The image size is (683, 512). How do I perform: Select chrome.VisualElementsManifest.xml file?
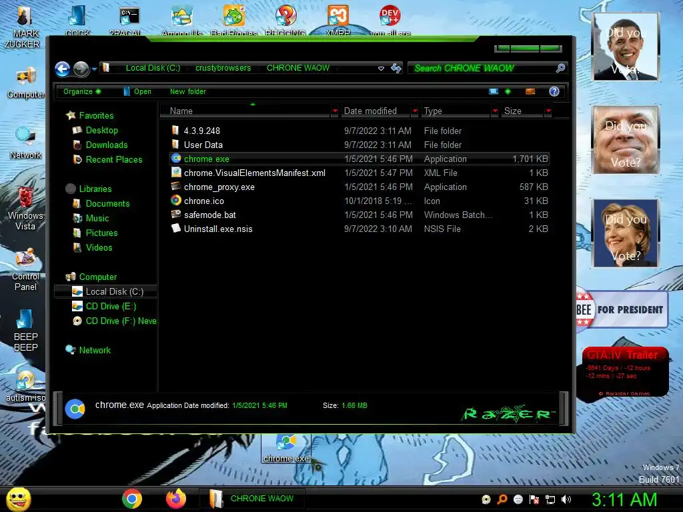click(x=360, y=173)
